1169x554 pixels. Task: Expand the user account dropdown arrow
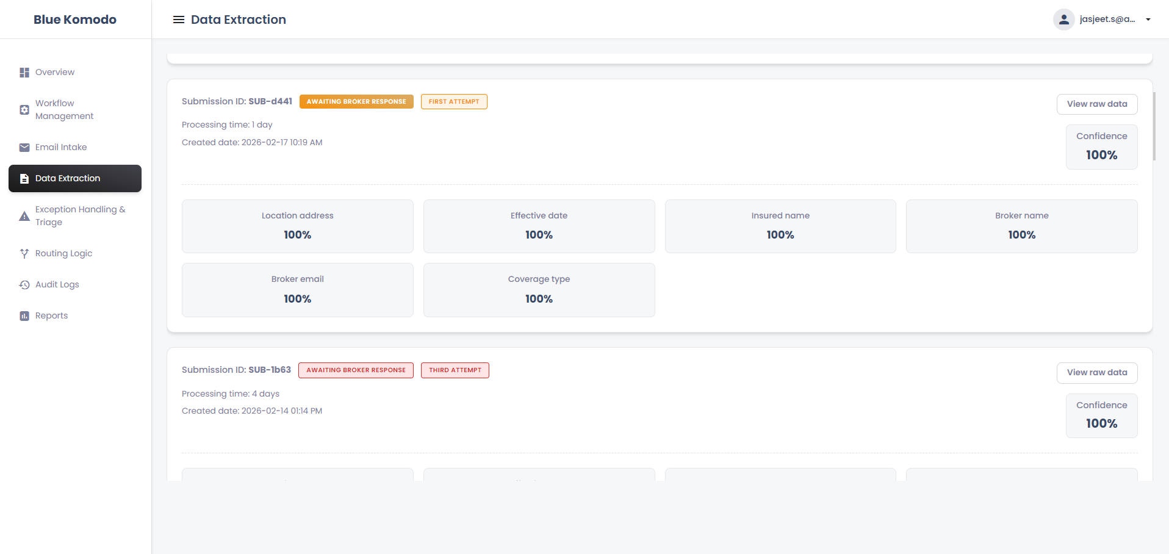point(1148,20)
